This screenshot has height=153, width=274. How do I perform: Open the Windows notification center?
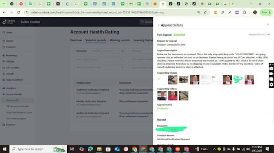tap(268, 149)
